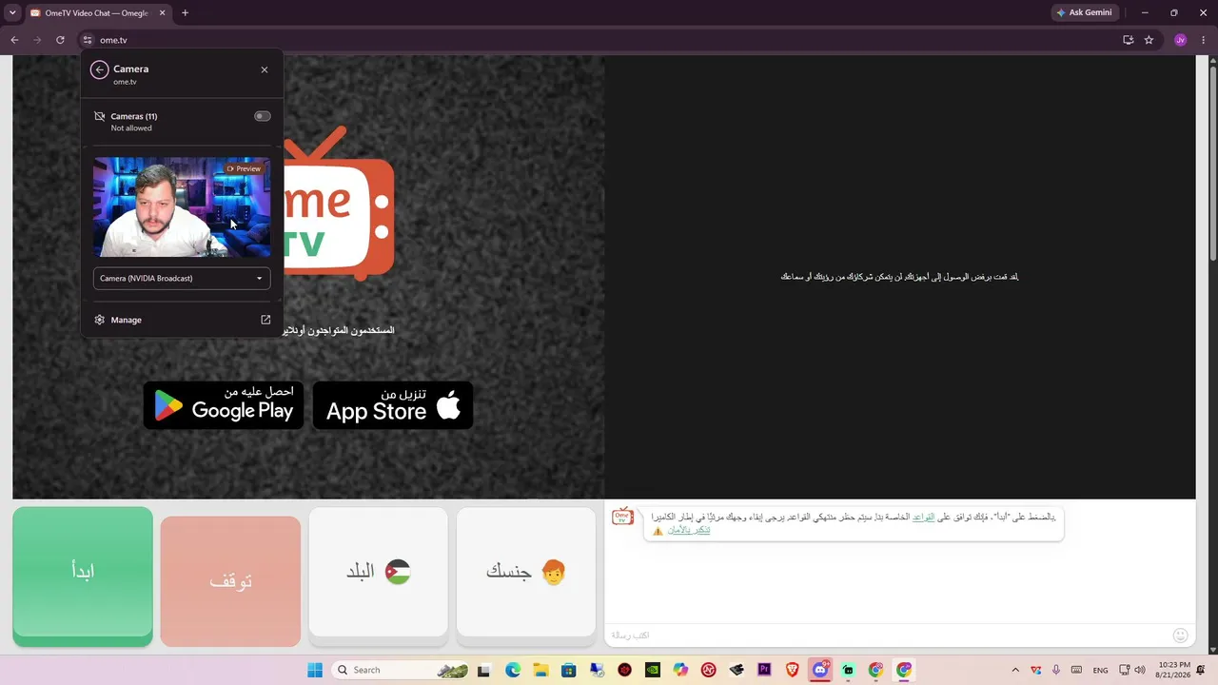
Task: Open the تذكير بالأمان safety reminder link
Action: [x=688, y=530]
